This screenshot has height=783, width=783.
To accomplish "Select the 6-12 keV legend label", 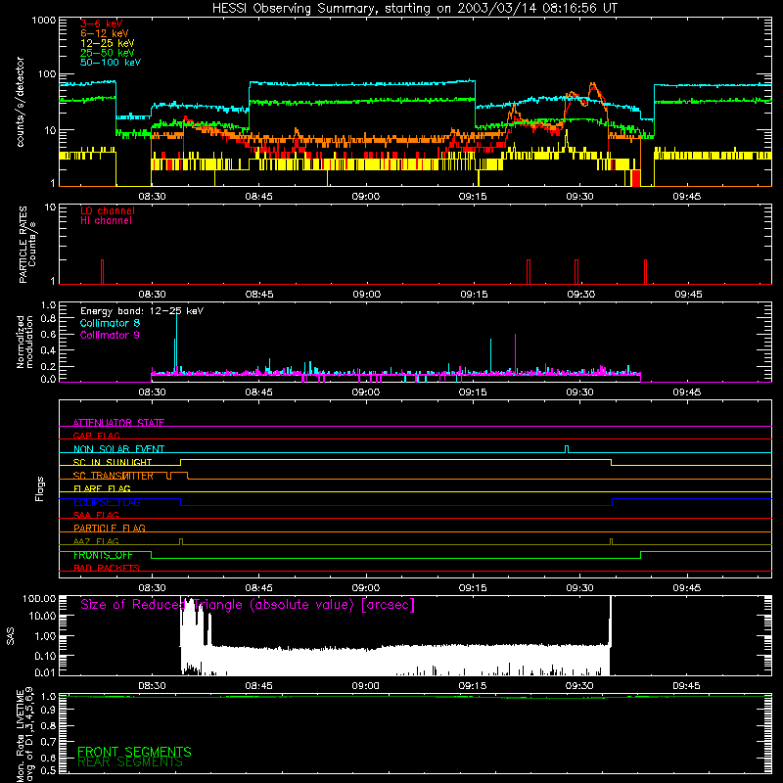I will pos(105,33).
